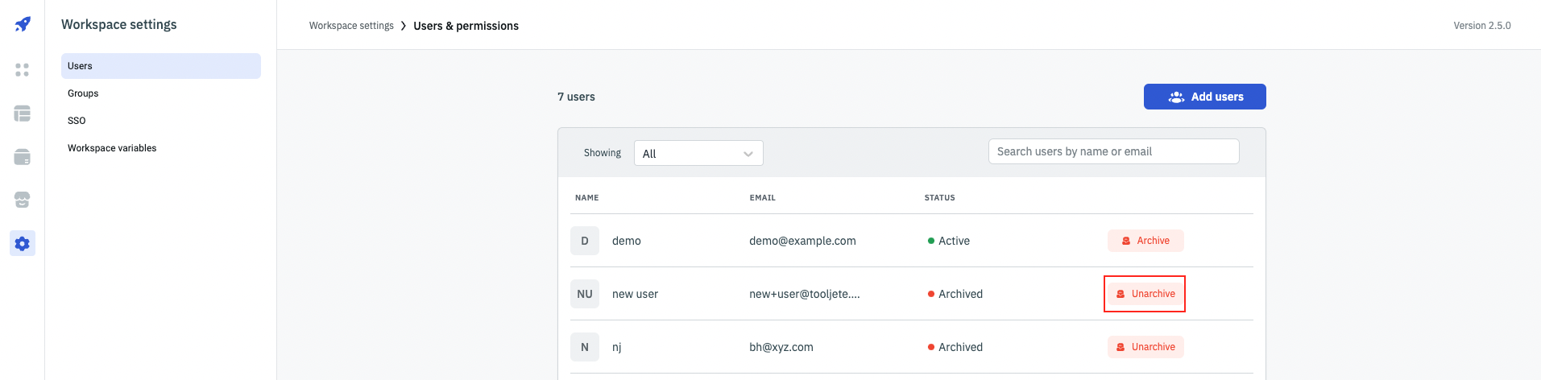Click the ToolJet rocket logo
Screen dimensions: 1541x380
pyautogui.click(x=23, y=24)
